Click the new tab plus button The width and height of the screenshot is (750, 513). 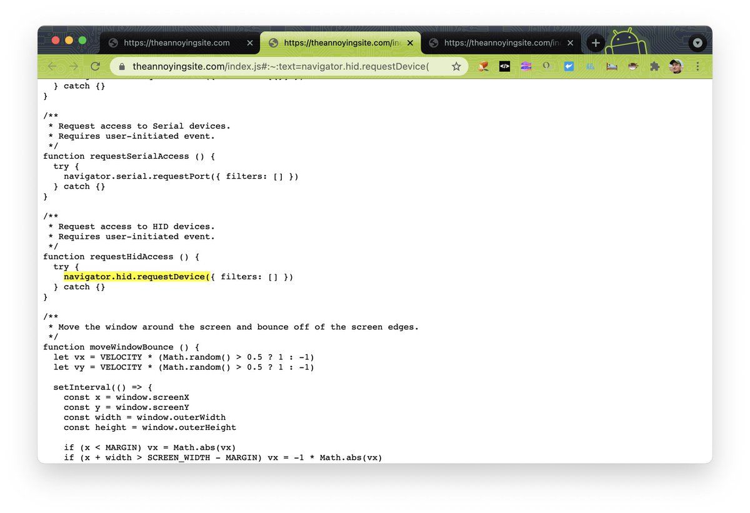pyautogui.click(x=596, y=42)
